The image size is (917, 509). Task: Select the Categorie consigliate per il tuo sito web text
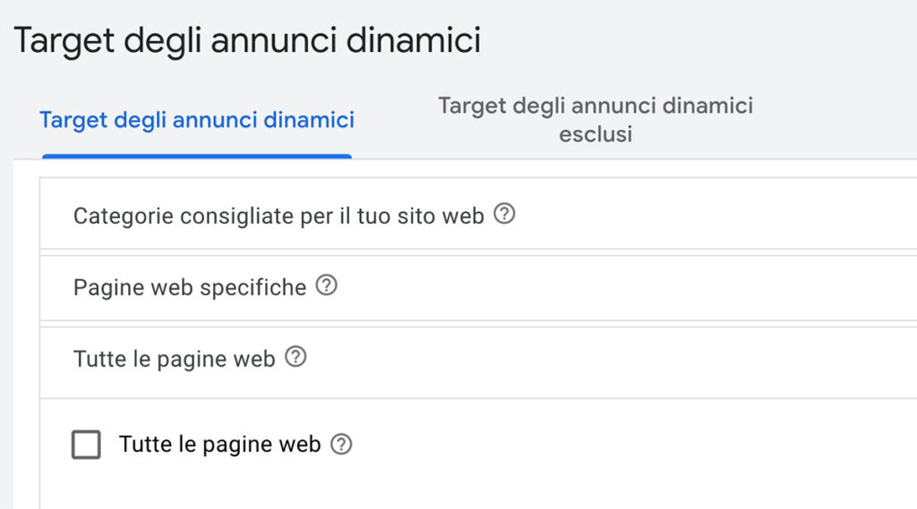[x=279, y=216]
